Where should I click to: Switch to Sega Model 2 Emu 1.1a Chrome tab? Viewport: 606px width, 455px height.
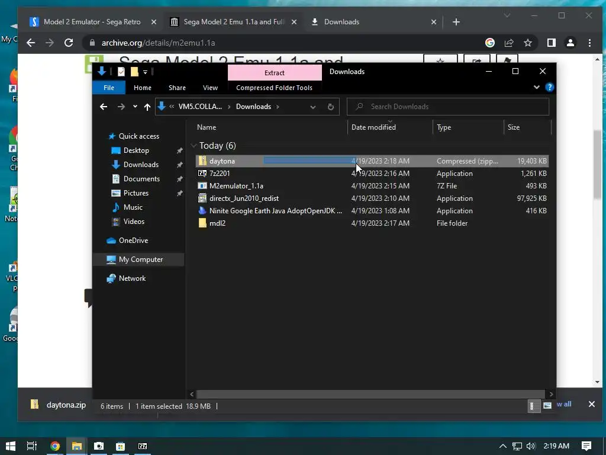click(233, 22)
